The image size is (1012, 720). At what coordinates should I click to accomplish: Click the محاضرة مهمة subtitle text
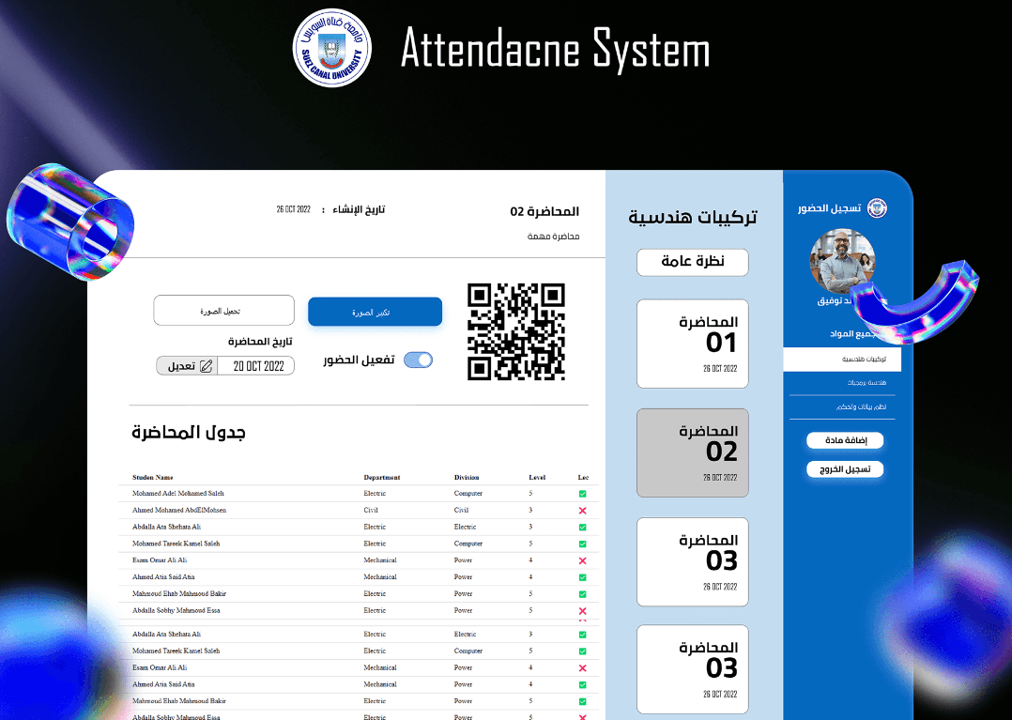553,237
